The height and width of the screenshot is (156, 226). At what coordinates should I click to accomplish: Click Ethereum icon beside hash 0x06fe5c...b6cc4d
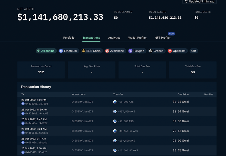(x=23, y=142)
